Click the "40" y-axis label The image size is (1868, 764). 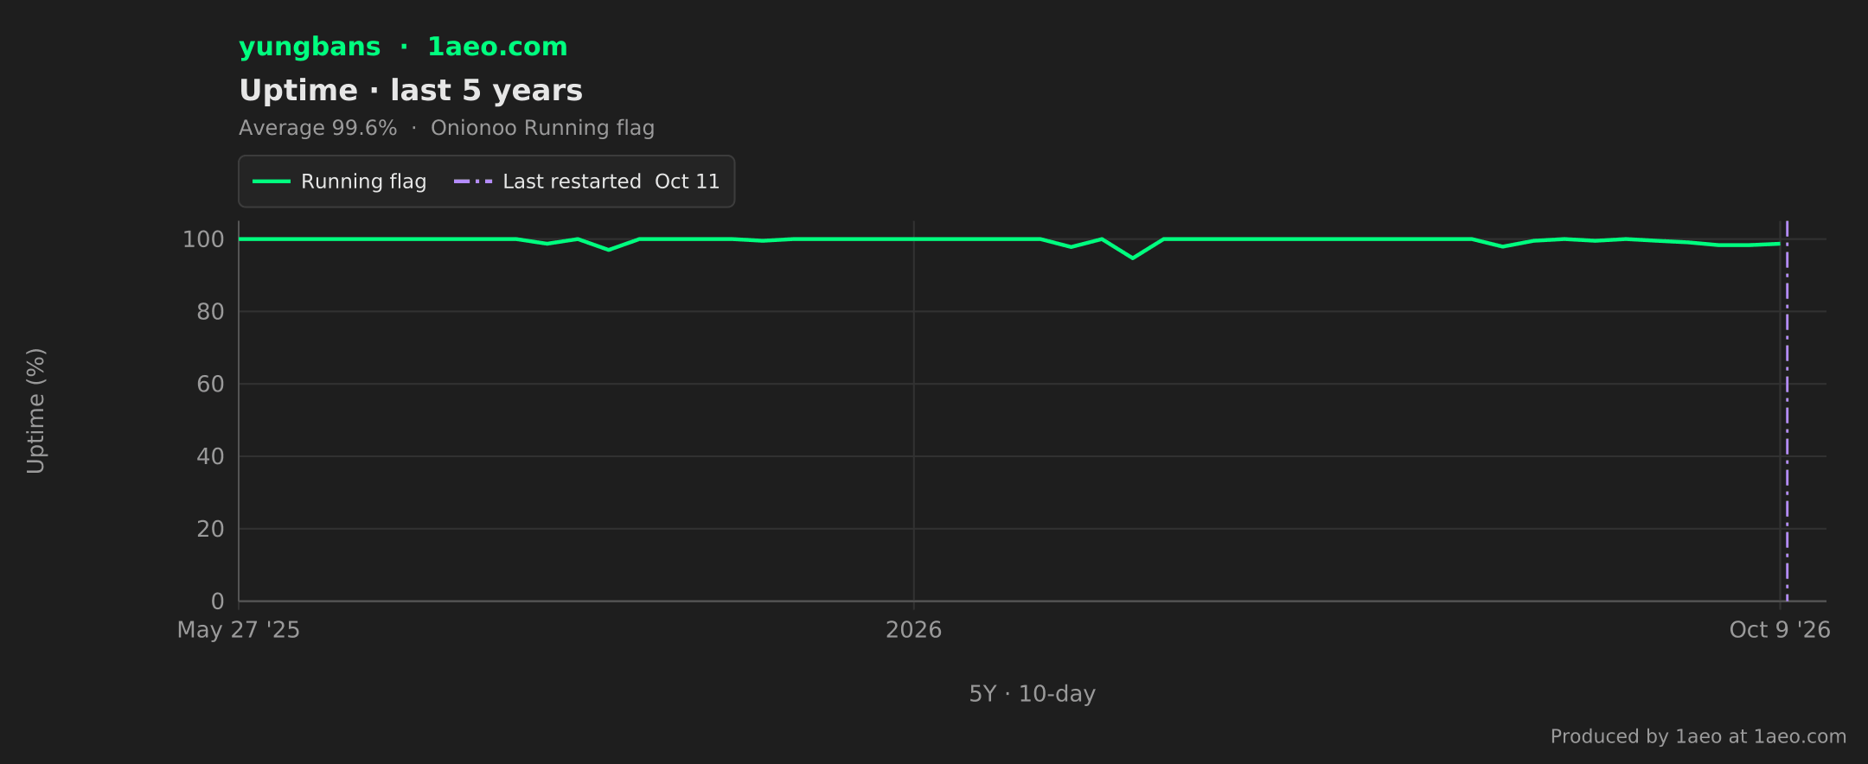point(210,456)
